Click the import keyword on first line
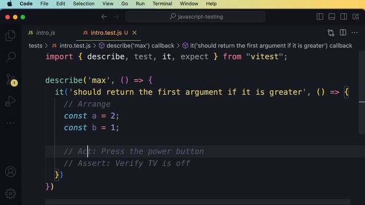Image resolution: width=365 pixels, height=205 pixels. (x=59, y=56)
